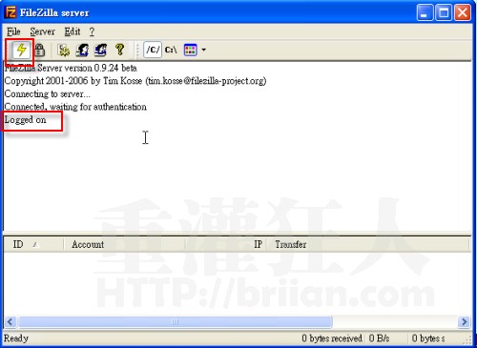The width and height of the screenshot is (477, 348).
Task: Open the ? help menu
Action: pos(92,31)
